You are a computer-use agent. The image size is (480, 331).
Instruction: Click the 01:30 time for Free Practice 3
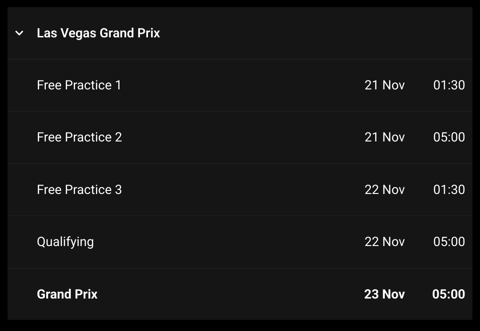449,190
